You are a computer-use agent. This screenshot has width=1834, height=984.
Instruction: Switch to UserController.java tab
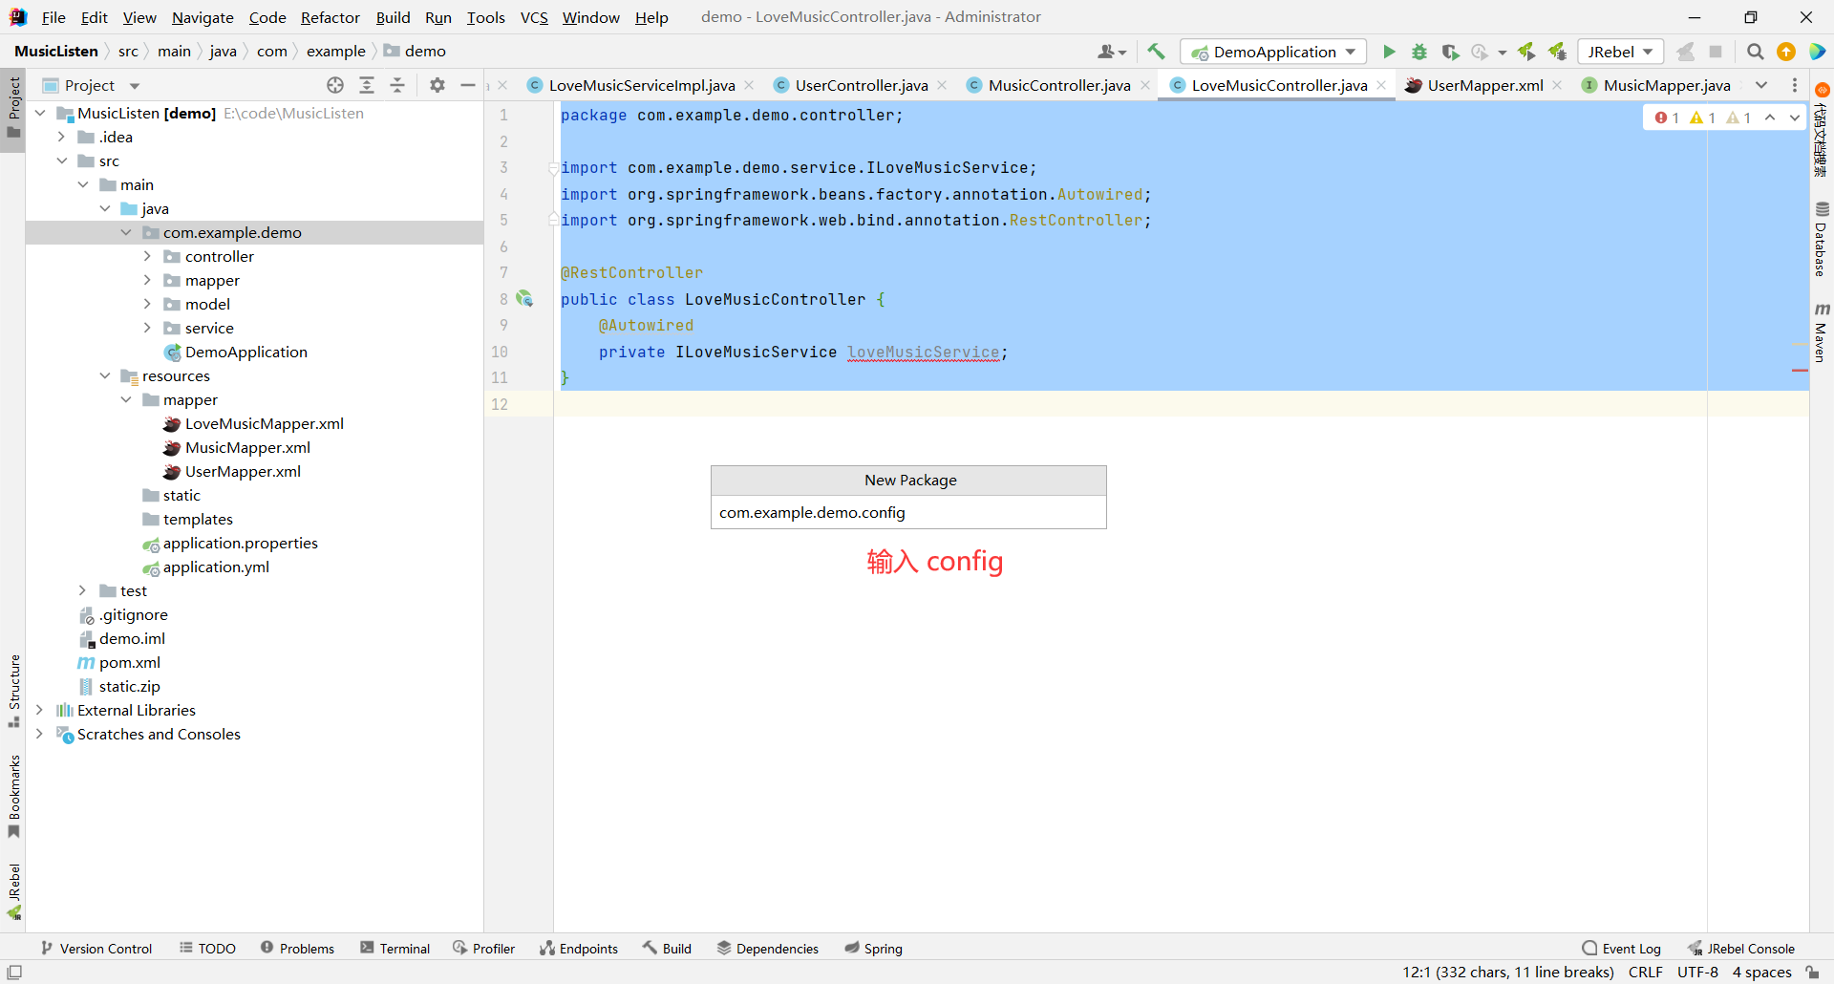[861, 85]
